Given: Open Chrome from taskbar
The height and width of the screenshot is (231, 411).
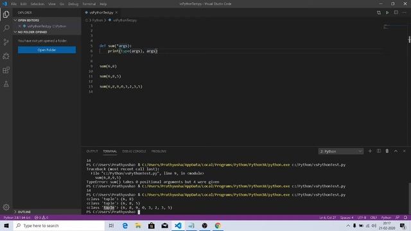Looking at the screenshot, I should click(218, 225).
